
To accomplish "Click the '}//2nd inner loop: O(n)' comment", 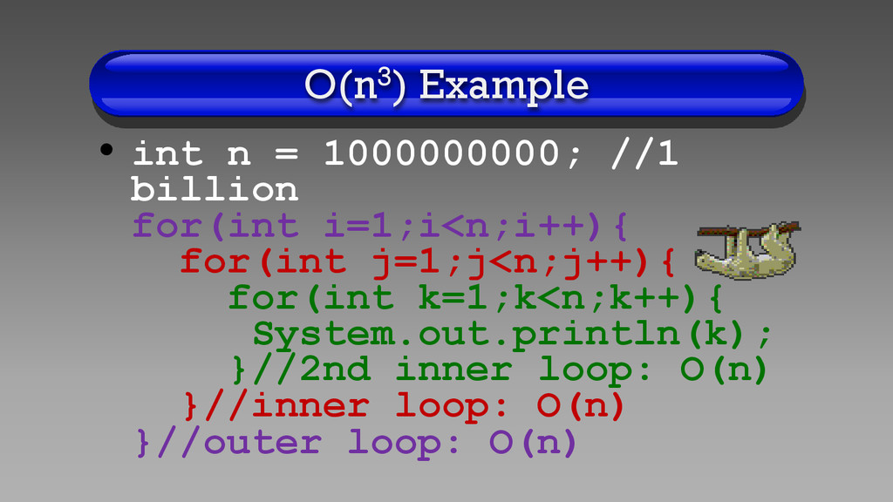I will point(500,370).
